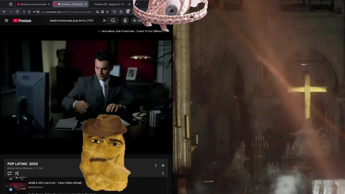Open the Firefox View tab list icon

[11, 4]
